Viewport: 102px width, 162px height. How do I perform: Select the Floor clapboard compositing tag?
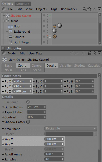tap(55, 26)
